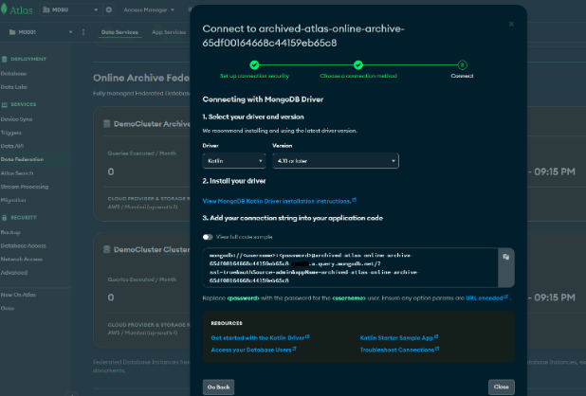Open View MongoDB Kotlin Driver installation instructions link

pyautogui.click(x=279, y=201)
